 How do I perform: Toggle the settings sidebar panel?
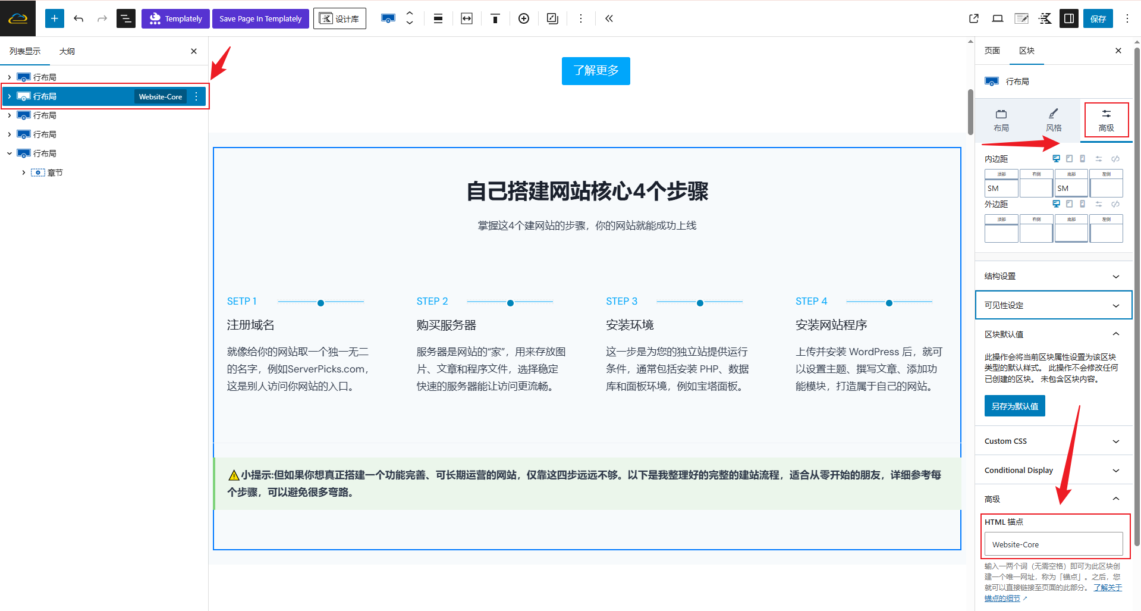(1068, 18)
